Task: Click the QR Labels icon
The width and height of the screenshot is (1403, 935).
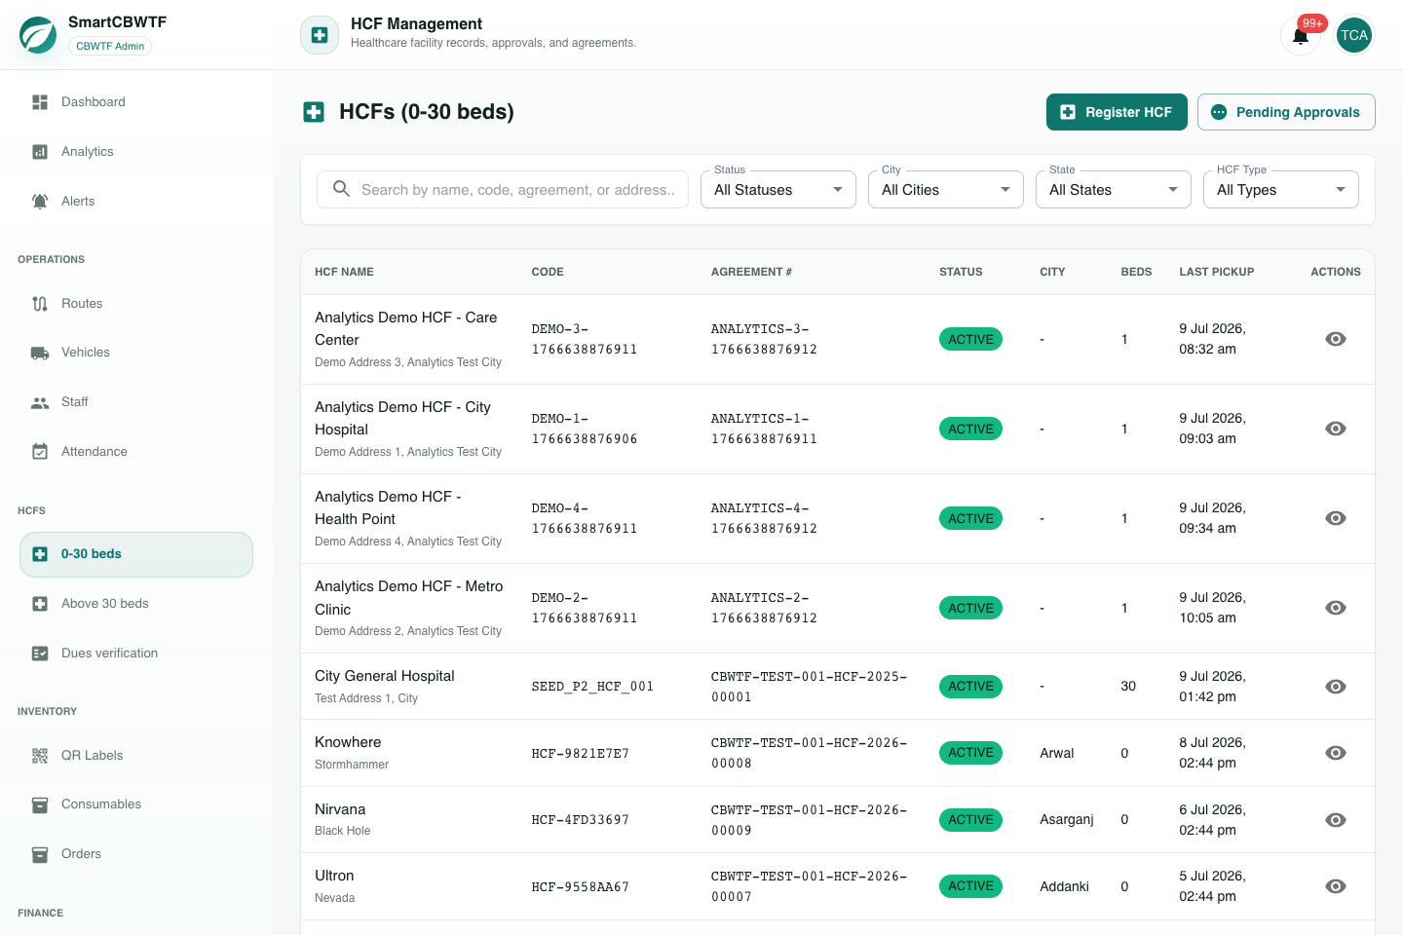Action: click(40, 756)
